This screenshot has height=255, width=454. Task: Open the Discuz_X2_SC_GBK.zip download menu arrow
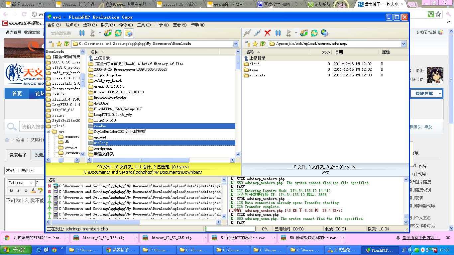[205, 238]
